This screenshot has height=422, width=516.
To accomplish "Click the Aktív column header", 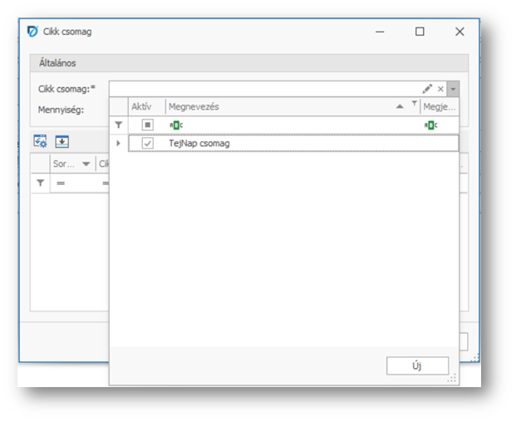I will pyautogui.click(x=142, y=107).
